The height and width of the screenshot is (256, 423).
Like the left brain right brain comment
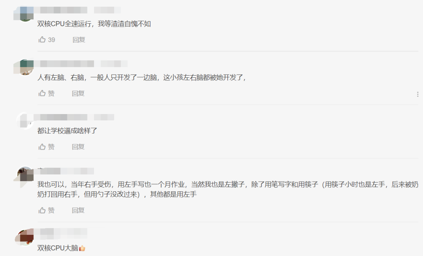tap(42, 93)
